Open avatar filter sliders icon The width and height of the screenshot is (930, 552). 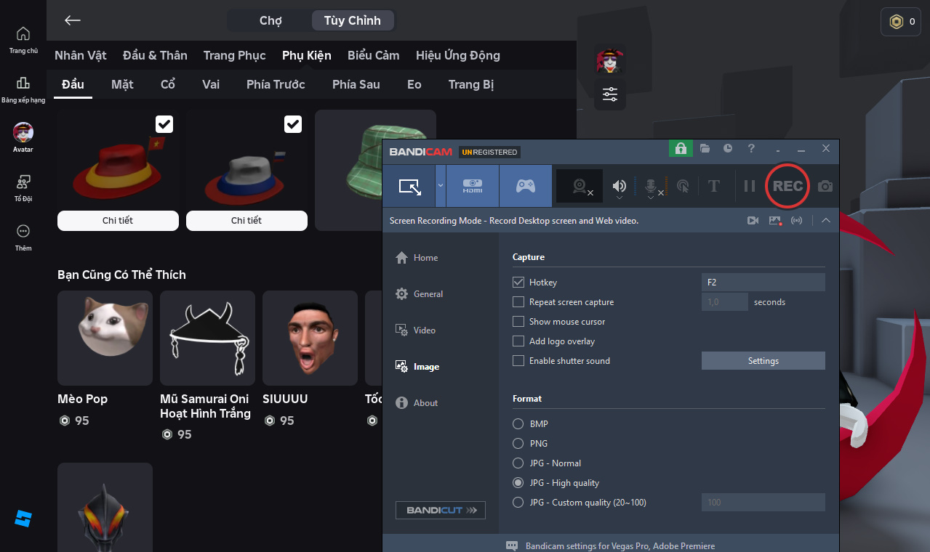click(x=609, y=94)
